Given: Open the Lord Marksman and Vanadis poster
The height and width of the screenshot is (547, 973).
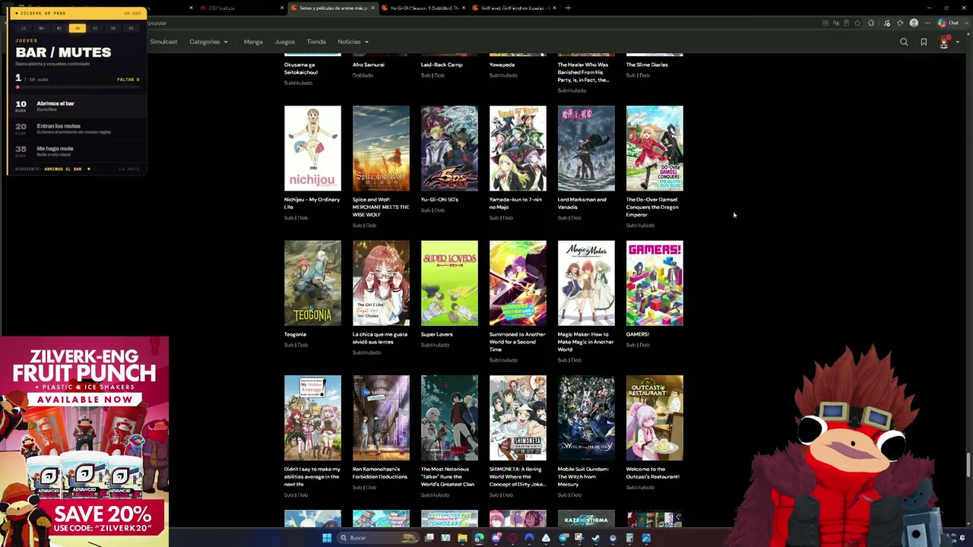Looking at the screenshot, I should tap(586, 148).
